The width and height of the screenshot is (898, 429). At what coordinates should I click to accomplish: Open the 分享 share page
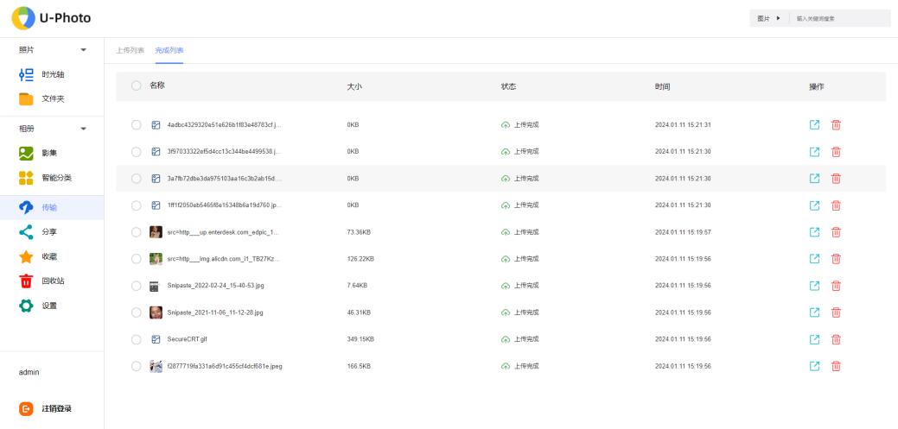(x=49, y=232)
